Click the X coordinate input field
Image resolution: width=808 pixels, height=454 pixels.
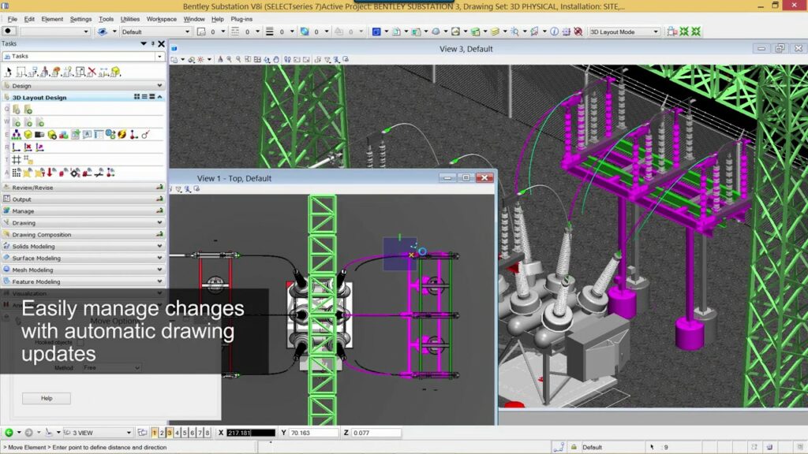251,433
